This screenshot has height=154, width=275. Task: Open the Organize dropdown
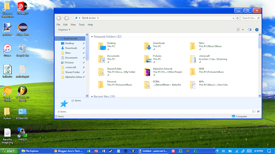tap(64, 30)
